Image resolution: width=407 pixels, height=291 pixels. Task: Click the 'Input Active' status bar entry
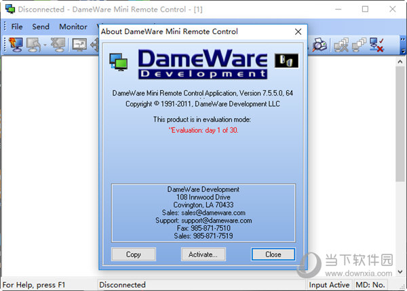[x=329, y=285]
